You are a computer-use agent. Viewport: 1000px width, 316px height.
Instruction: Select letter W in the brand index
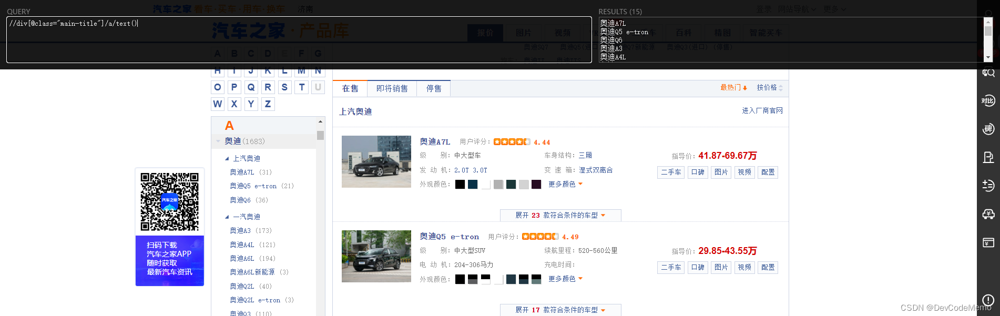[218, 104]
